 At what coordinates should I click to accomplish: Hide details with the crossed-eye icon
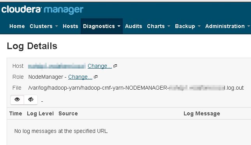tap(31, 99)
